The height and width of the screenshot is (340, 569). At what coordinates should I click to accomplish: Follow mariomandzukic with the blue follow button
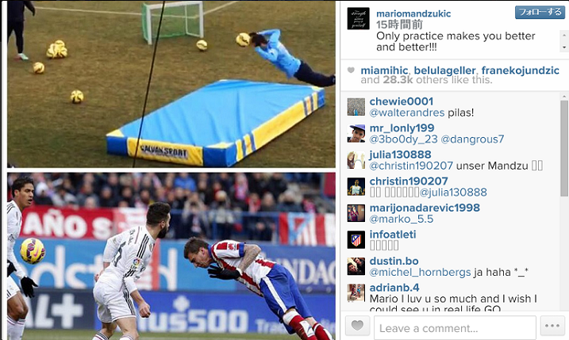coord(540,13)
